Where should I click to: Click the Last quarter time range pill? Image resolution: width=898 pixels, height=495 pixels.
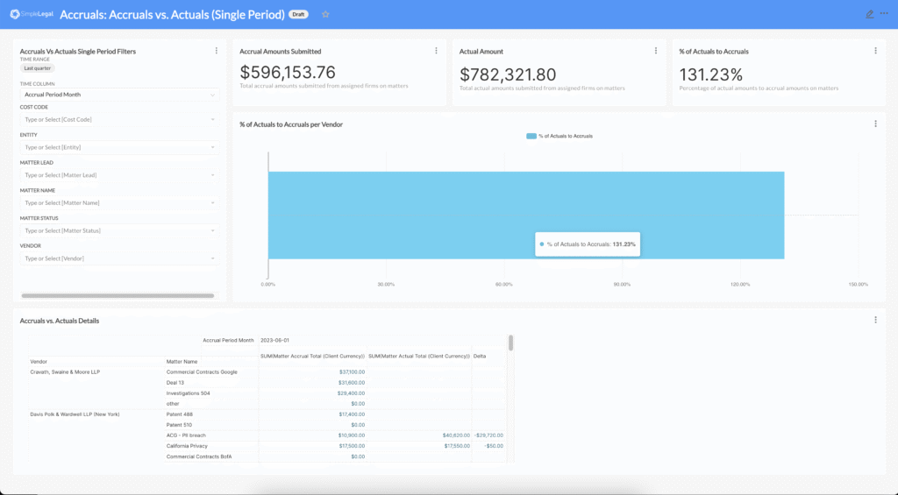(38, 67)
